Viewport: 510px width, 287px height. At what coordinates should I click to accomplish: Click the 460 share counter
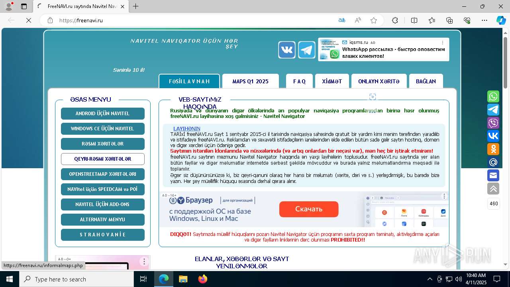click(494, 204)
